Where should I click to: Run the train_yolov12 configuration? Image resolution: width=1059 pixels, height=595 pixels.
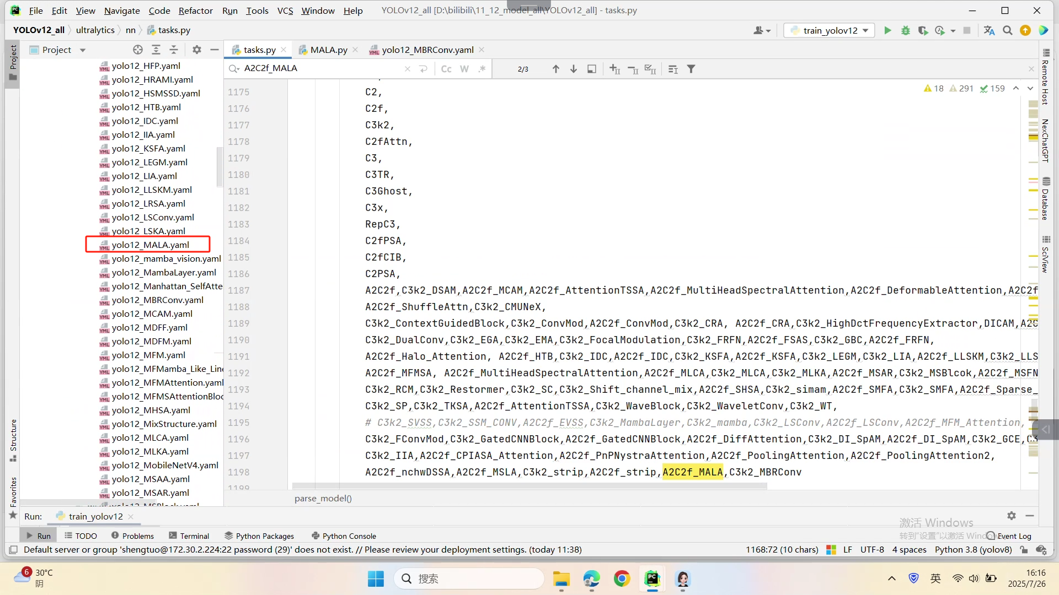click(x=887, y=30)
